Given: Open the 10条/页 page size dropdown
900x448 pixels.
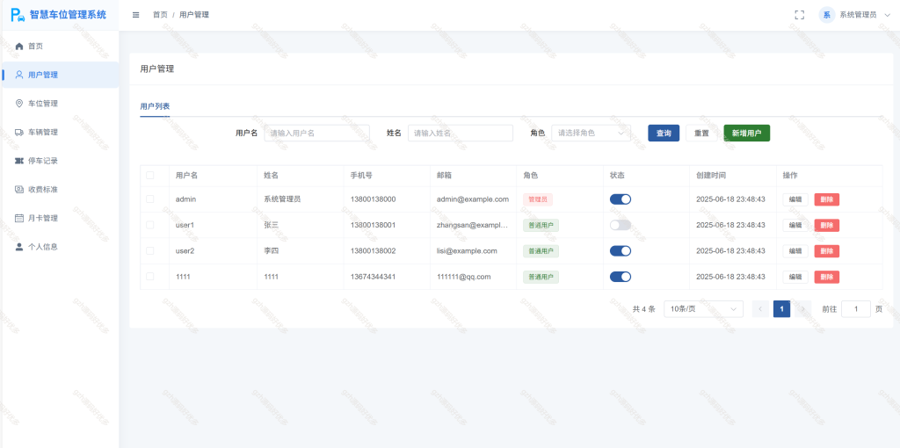Looking at the screenshot, I should [703, 309].
